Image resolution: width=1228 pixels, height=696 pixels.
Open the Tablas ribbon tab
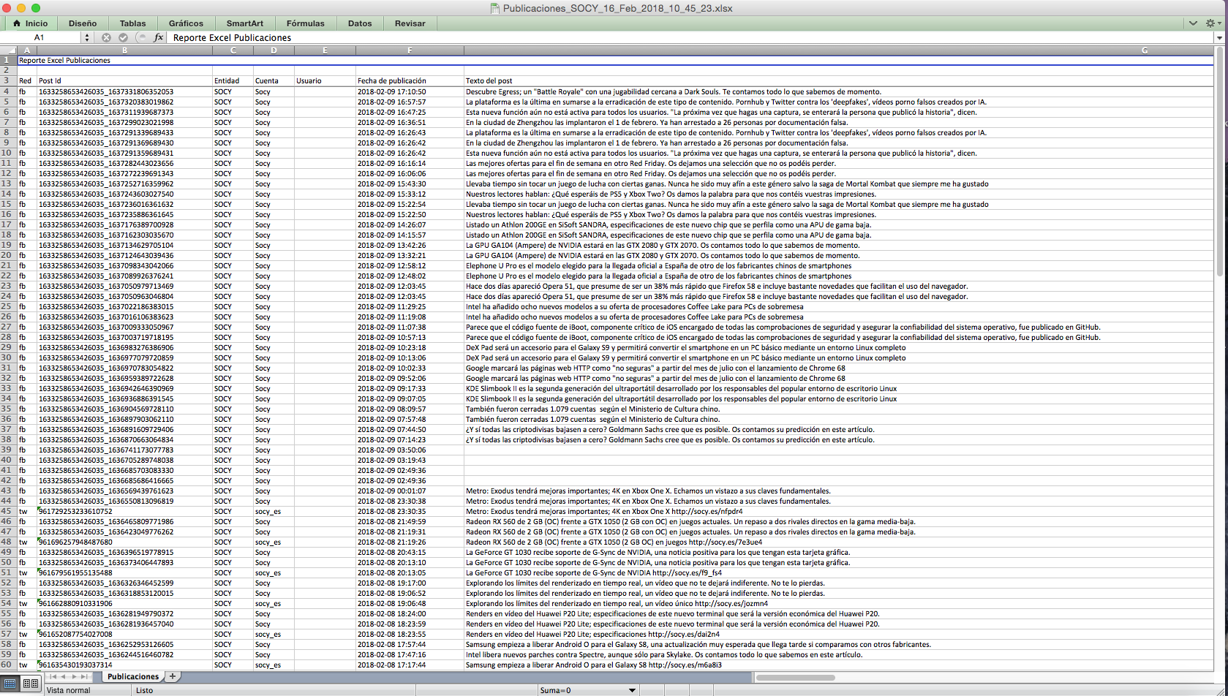point(132,23)
